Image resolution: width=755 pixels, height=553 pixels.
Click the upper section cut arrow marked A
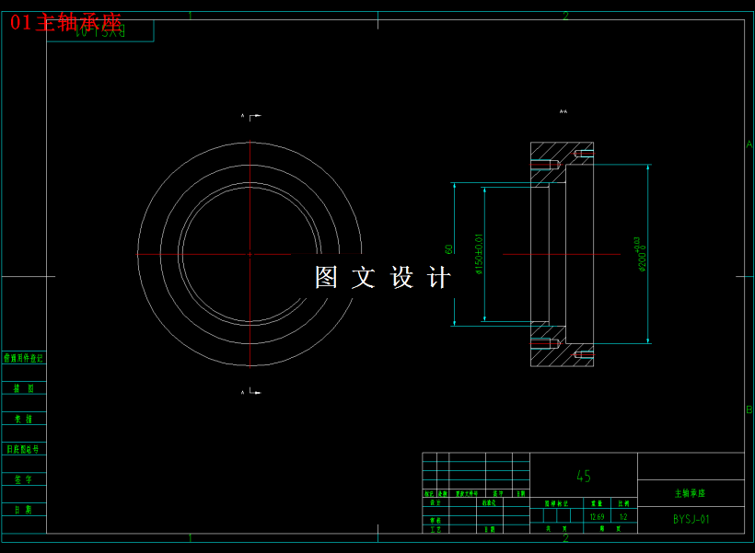click(x=252, y=116)
